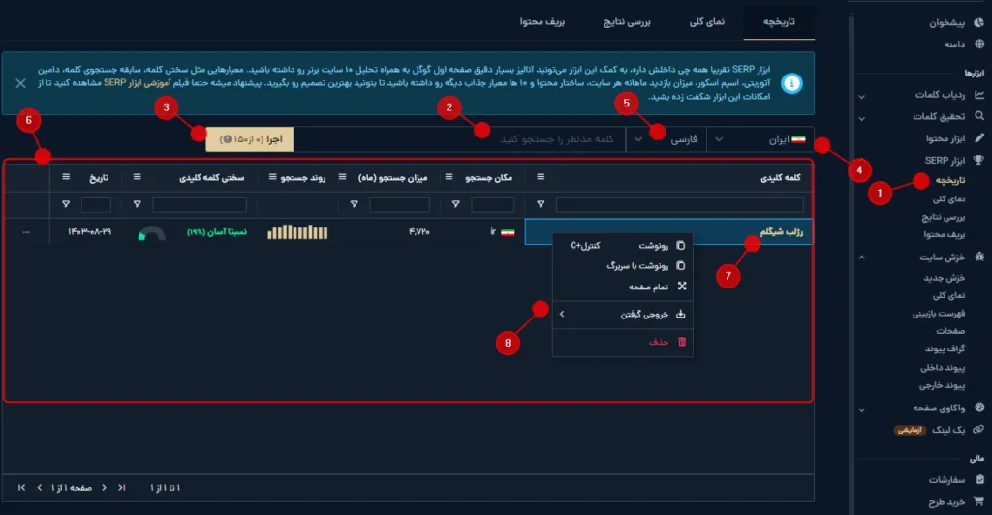
Task: Open column menu icon for کلمه کلیدی header
Action: [541, 177]
